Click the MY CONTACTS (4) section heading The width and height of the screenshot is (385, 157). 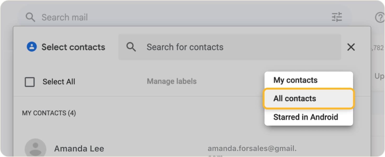[49, 113]
